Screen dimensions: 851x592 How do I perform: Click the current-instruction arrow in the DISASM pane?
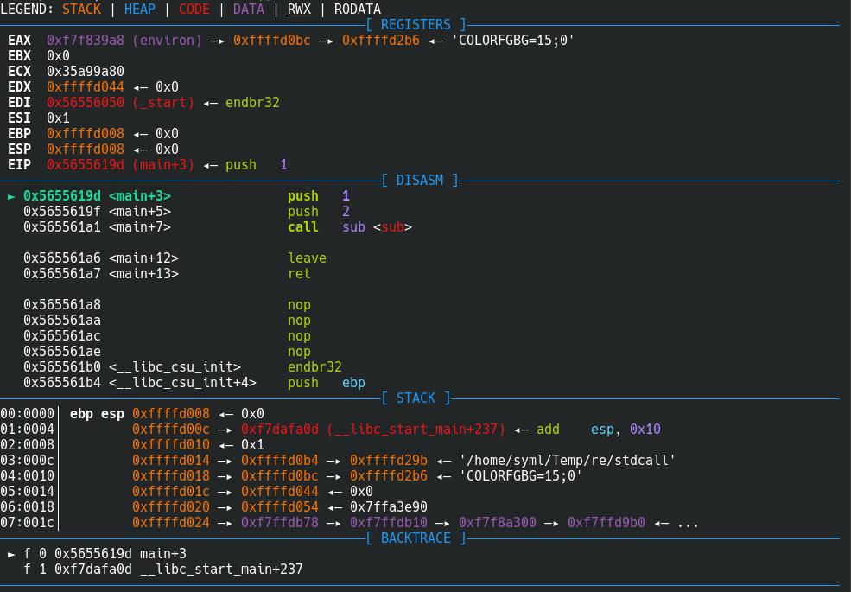(x=11, y=196)
